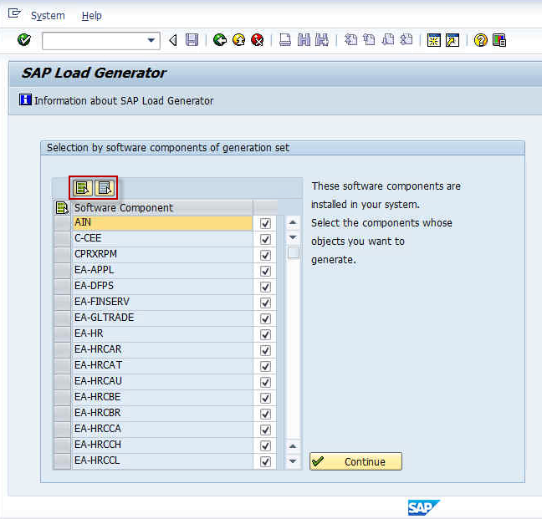This screenshot has width=542, height=519.
Task: Uncheck the EA-HRCAU checkbox
Action: 265,382
